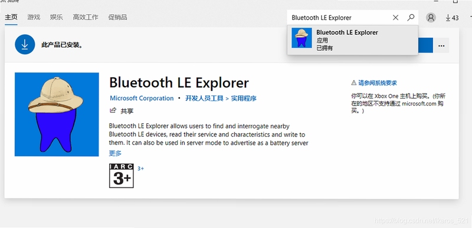
Task: Click the warning triangle beside system requirements
Action: pos(353,83)
